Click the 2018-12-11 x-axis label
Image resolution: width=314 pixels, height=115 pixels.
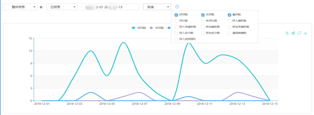(x=205, y=104)
